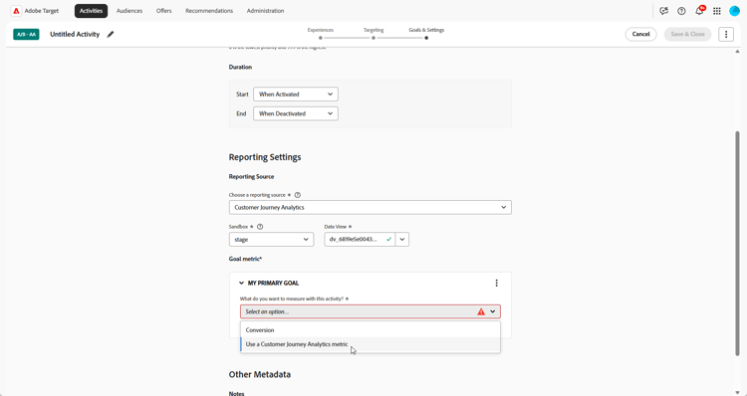Click the Sandbox help icon
The height and width of the screenshot is (396, 747).
tap(260, 227)
